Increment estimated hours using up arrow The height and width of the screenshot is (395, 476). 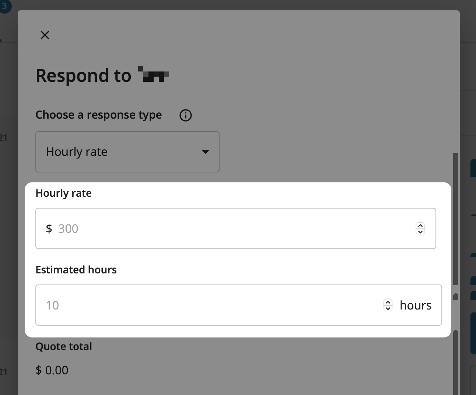388,302
